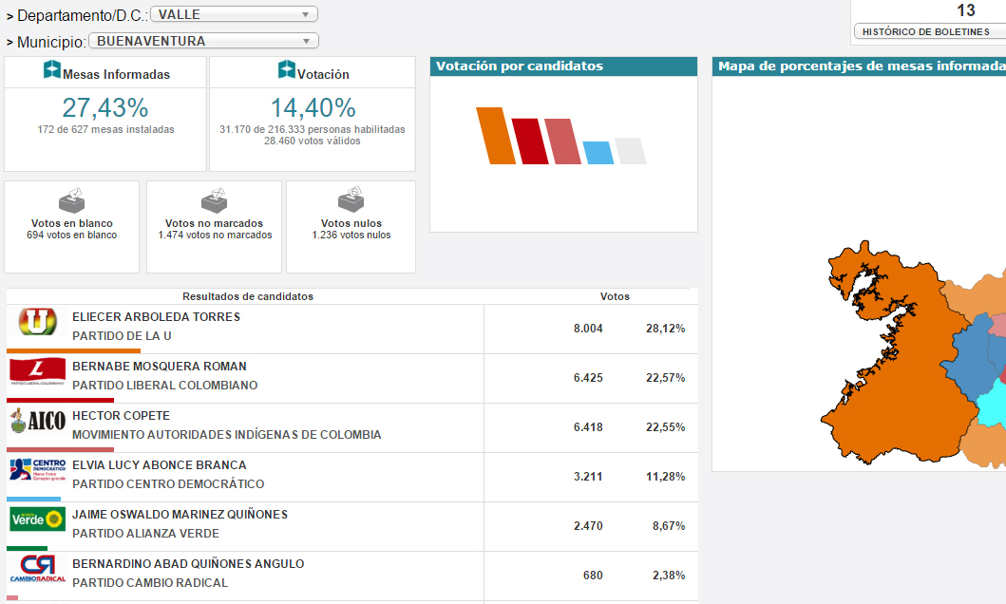Click the AICO party logo
This screenshot has height=604, width=1006.
point(38,422)
